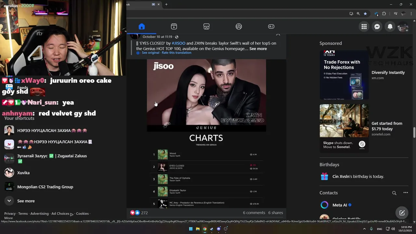Image resolution: width=416 pixels, height=234 pixels.
Task: Click the birthday gift icon
Action: click(324, 176)
